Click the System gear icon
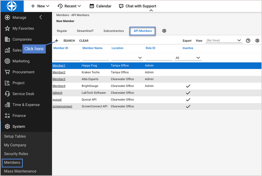Viewport: 262px width, 176px height. pos(7,127)
